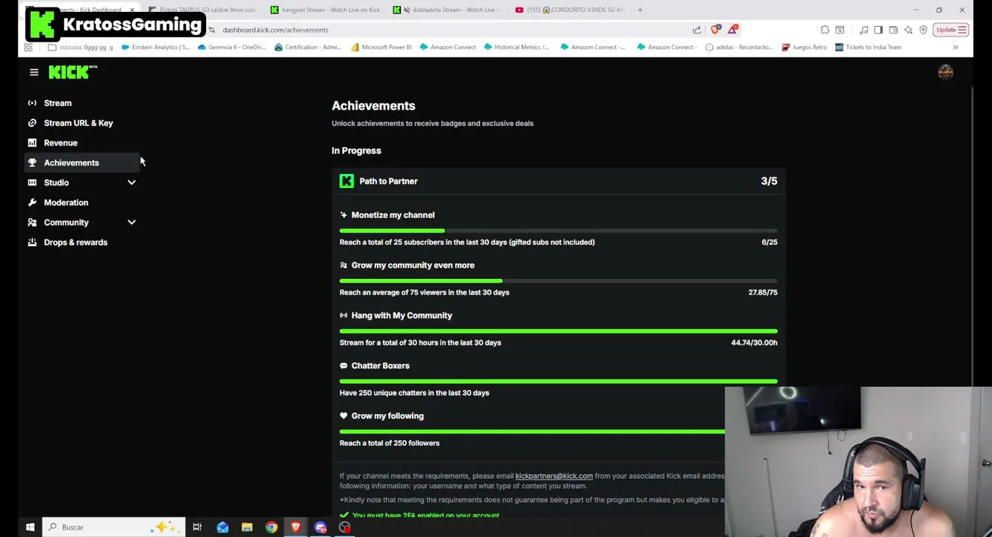992x537 pixels.
Task: Open the Moderation page
Action: click(66, 202)
